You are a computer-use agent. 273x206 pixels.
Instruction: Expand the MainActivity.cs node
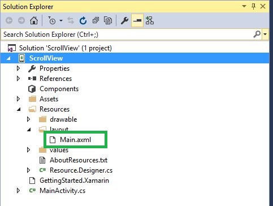[x=18, y=191]
